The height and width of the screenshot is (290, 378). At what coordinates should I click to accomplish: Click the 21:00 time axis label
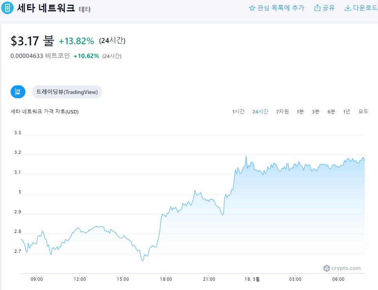[209, 279]
